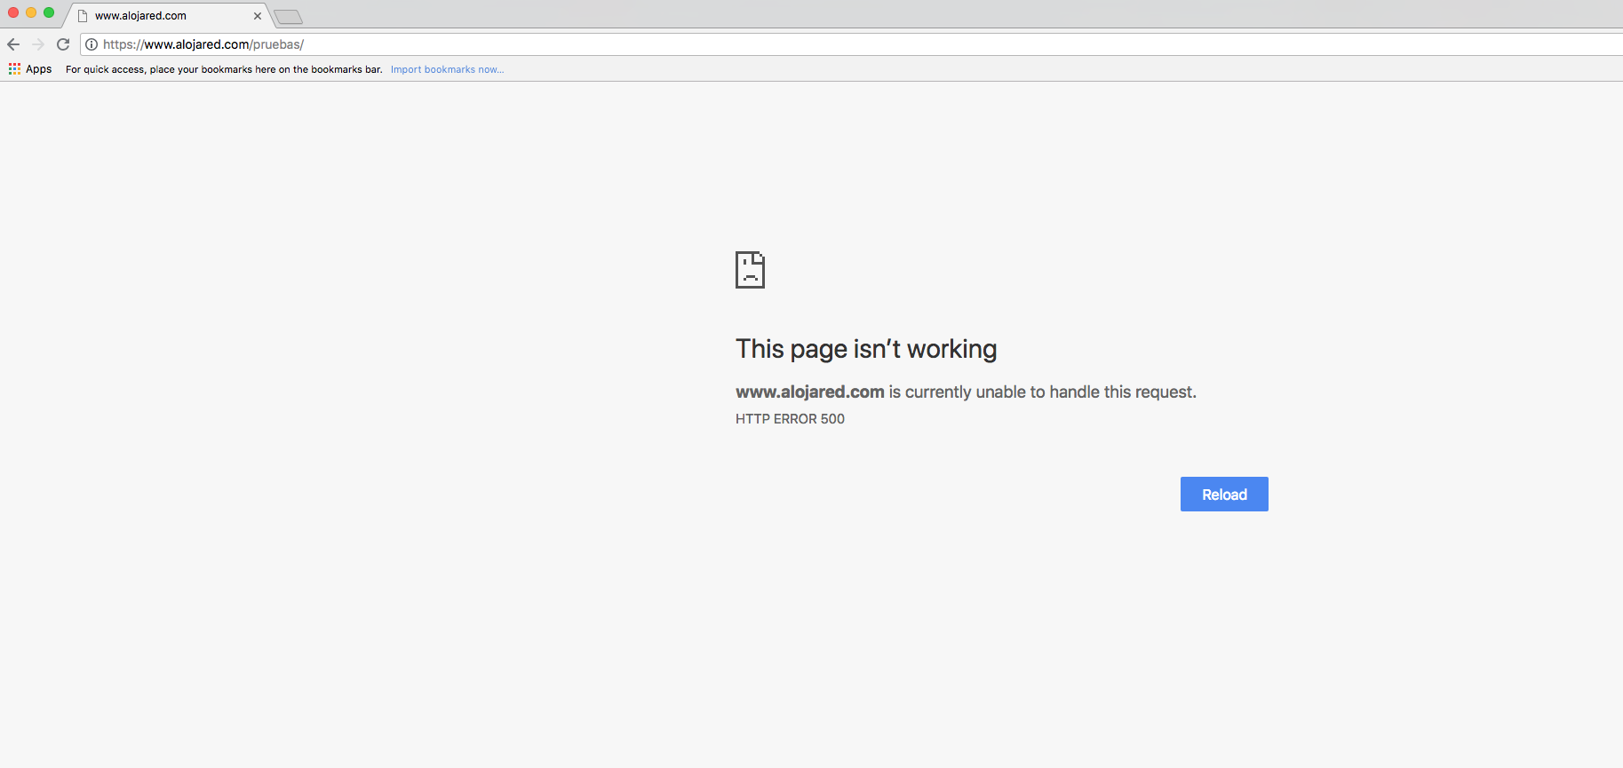Close the www.alojared.com tab
The height and width of the screenshot is (768, 1623).
click(x=258, y=16)
